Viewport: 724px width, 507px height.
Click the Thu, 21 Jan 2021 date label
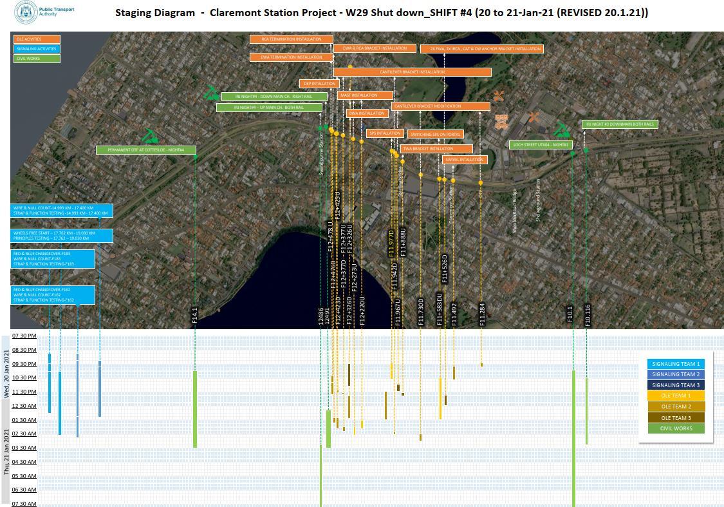click(x=6, y=452)
